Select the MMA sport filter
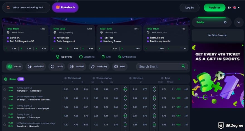The width and height of the screenshot is (245, 131). pos(120,66)
